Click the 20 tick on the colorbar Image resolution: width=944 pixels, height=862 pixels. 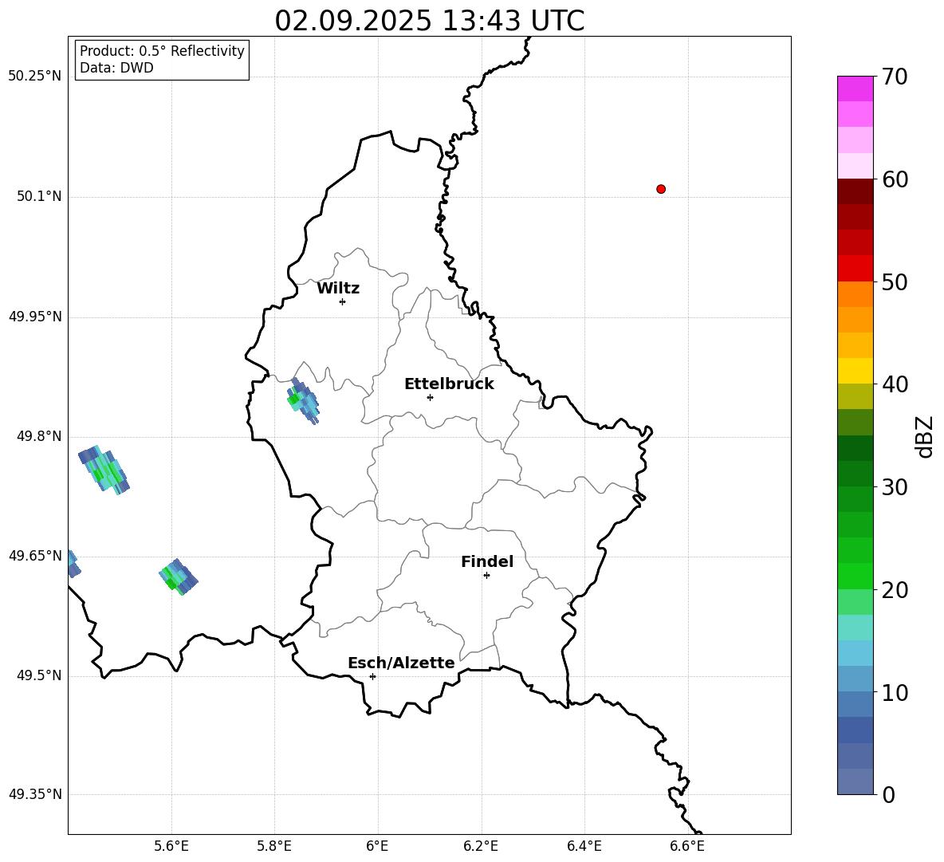[x=895, y=589]
